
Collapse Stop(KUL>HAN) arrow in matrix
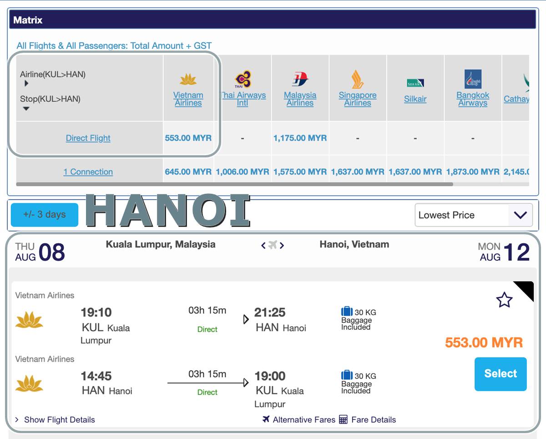(26, 108)
